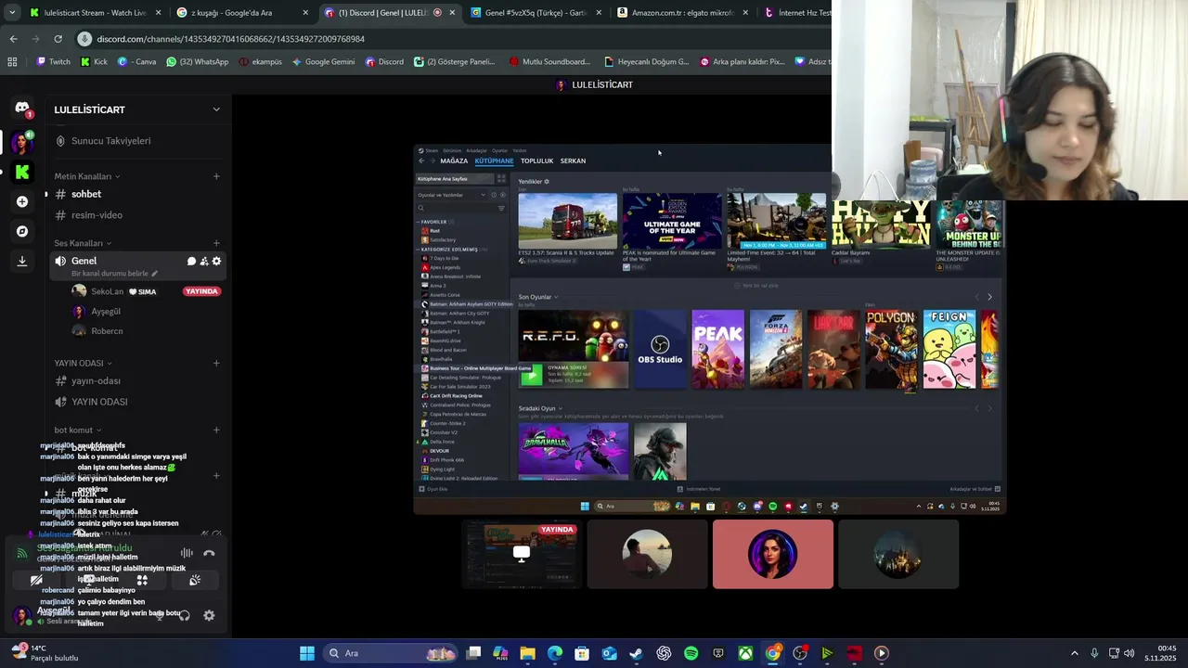The height and width of the screenshot is (668, 1188).
Task: Open Sunucu Takviyeleri server boosts
Action: coord(136,141)
